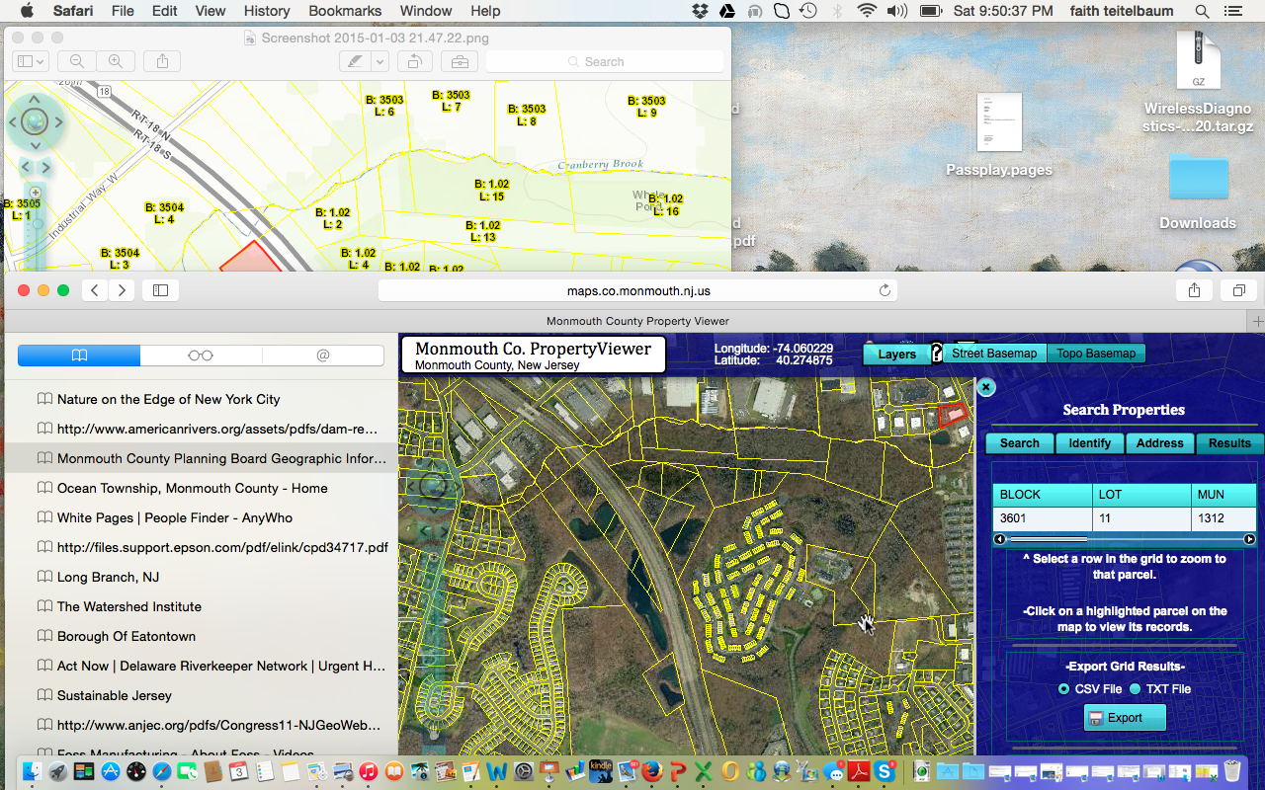Open the Borough Of Eatontown bookmark
Viewport: 1265px width, 790px height.
point(126,636)
